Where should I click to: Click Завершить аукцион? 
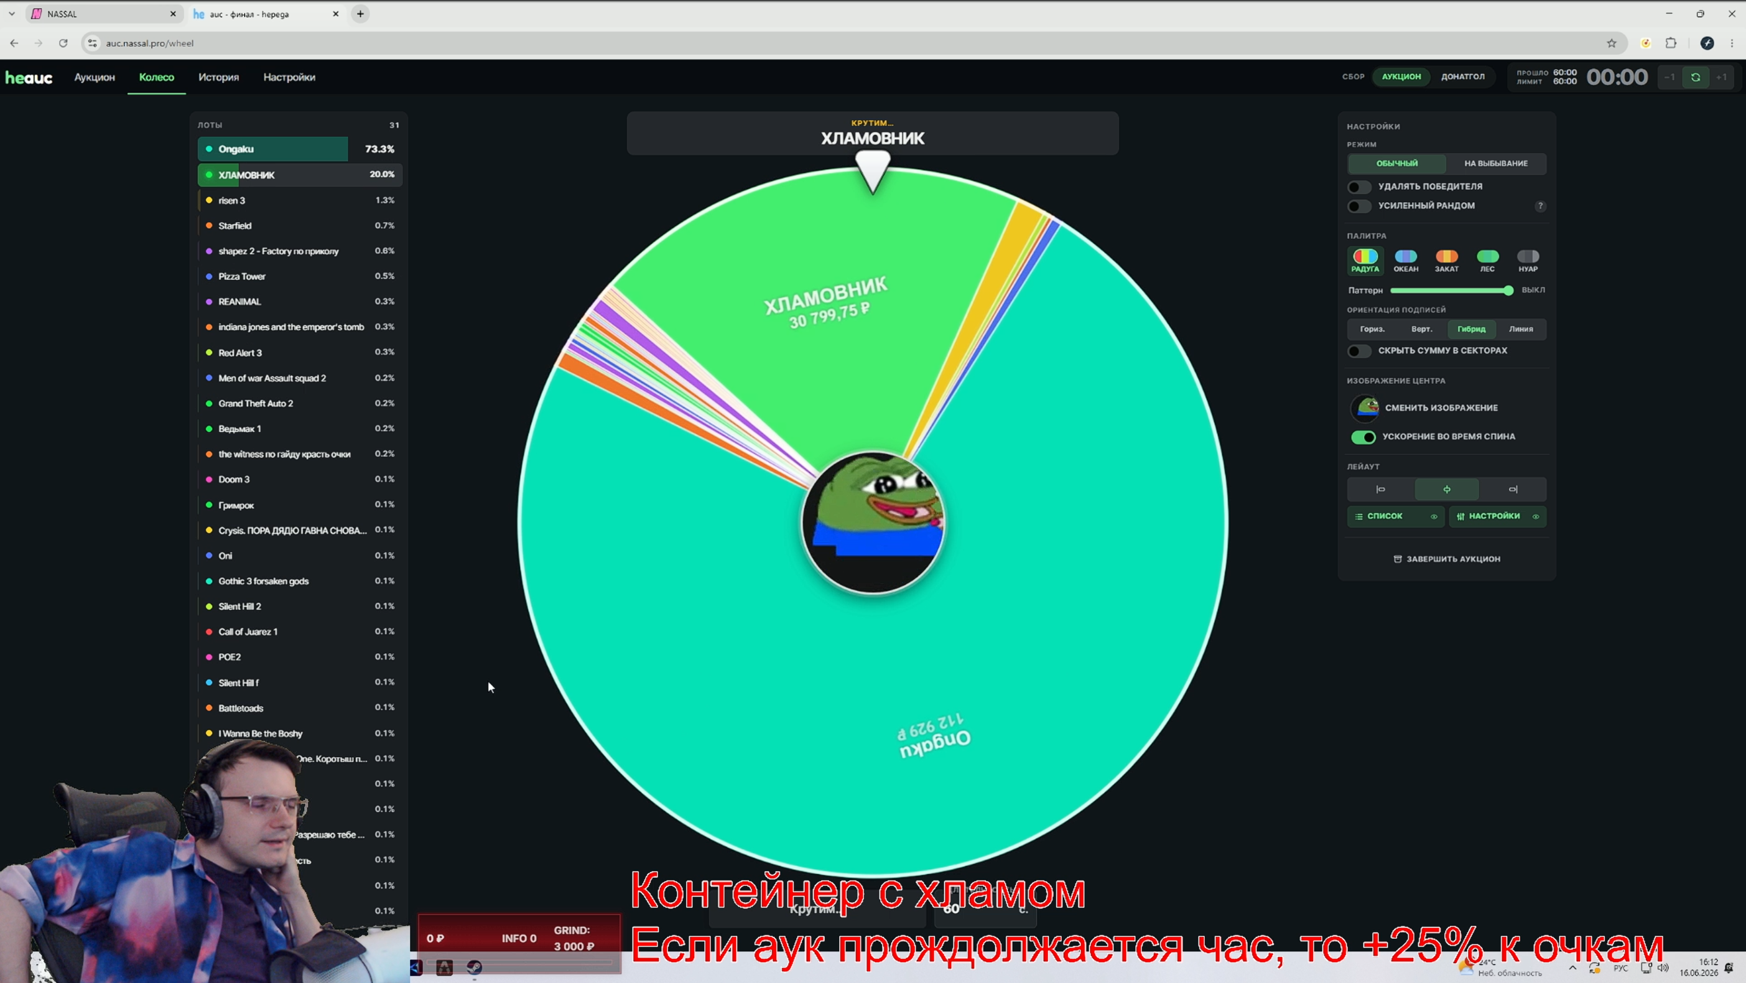click(x=1446, y=559)
